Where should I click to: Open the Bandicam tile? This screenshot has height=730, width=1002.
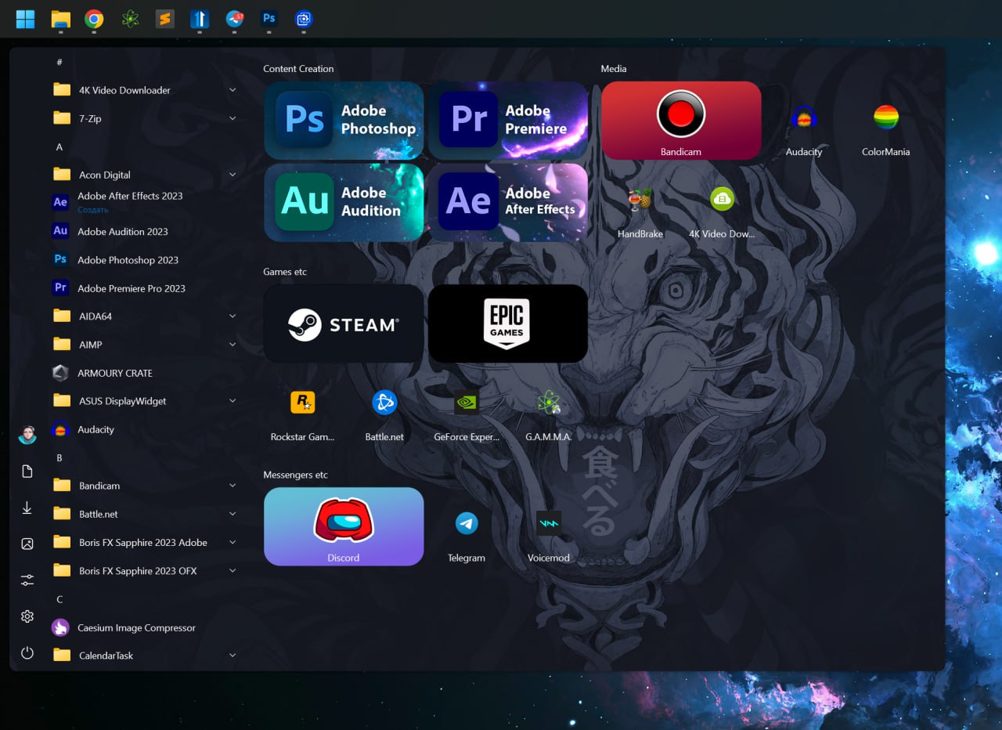coord(681,120)
